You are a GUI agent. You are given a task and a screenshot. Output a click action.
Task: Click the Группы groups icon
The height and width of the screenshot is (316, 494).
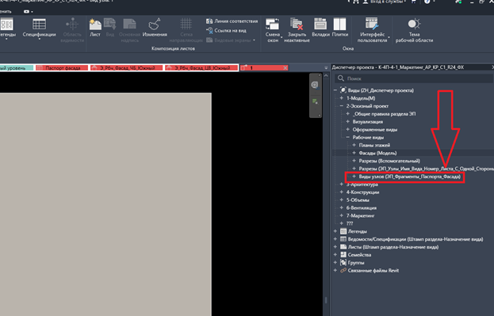tap(343, 262)
